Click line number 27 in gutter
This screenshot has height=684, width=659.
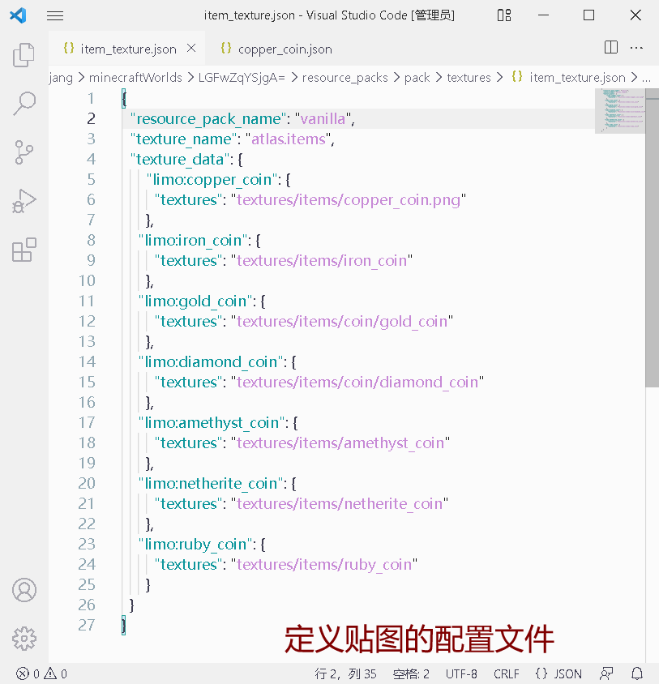click(x=87, y=625)
